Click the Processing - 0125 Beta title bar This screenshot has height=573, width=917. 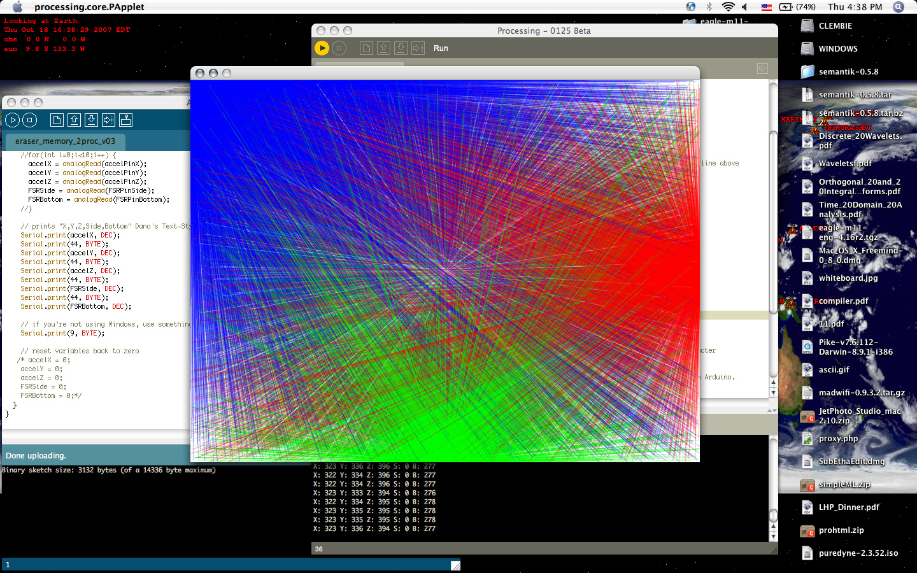click(x=544, y=31)
